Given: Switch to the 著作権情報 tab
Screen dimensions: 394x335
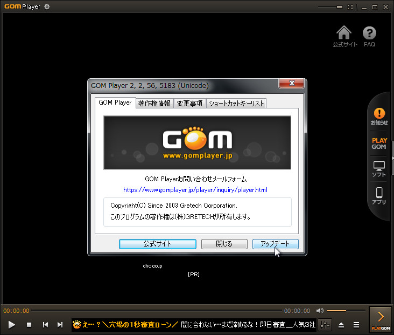Looking at the screenshot, I should pyautogui.click(x=154, y=103).
